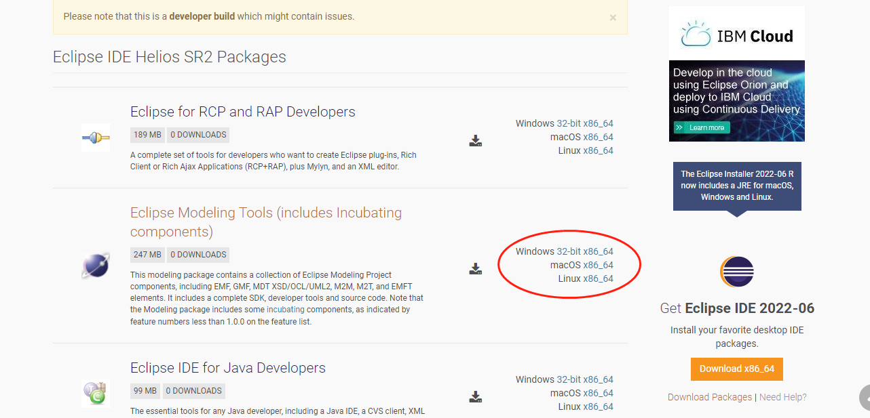Image resolution: width=870 pixels, height=418 pixels.
Task: Open Eclipse IDE for Java Developers
Action: [x=228, y=368]
